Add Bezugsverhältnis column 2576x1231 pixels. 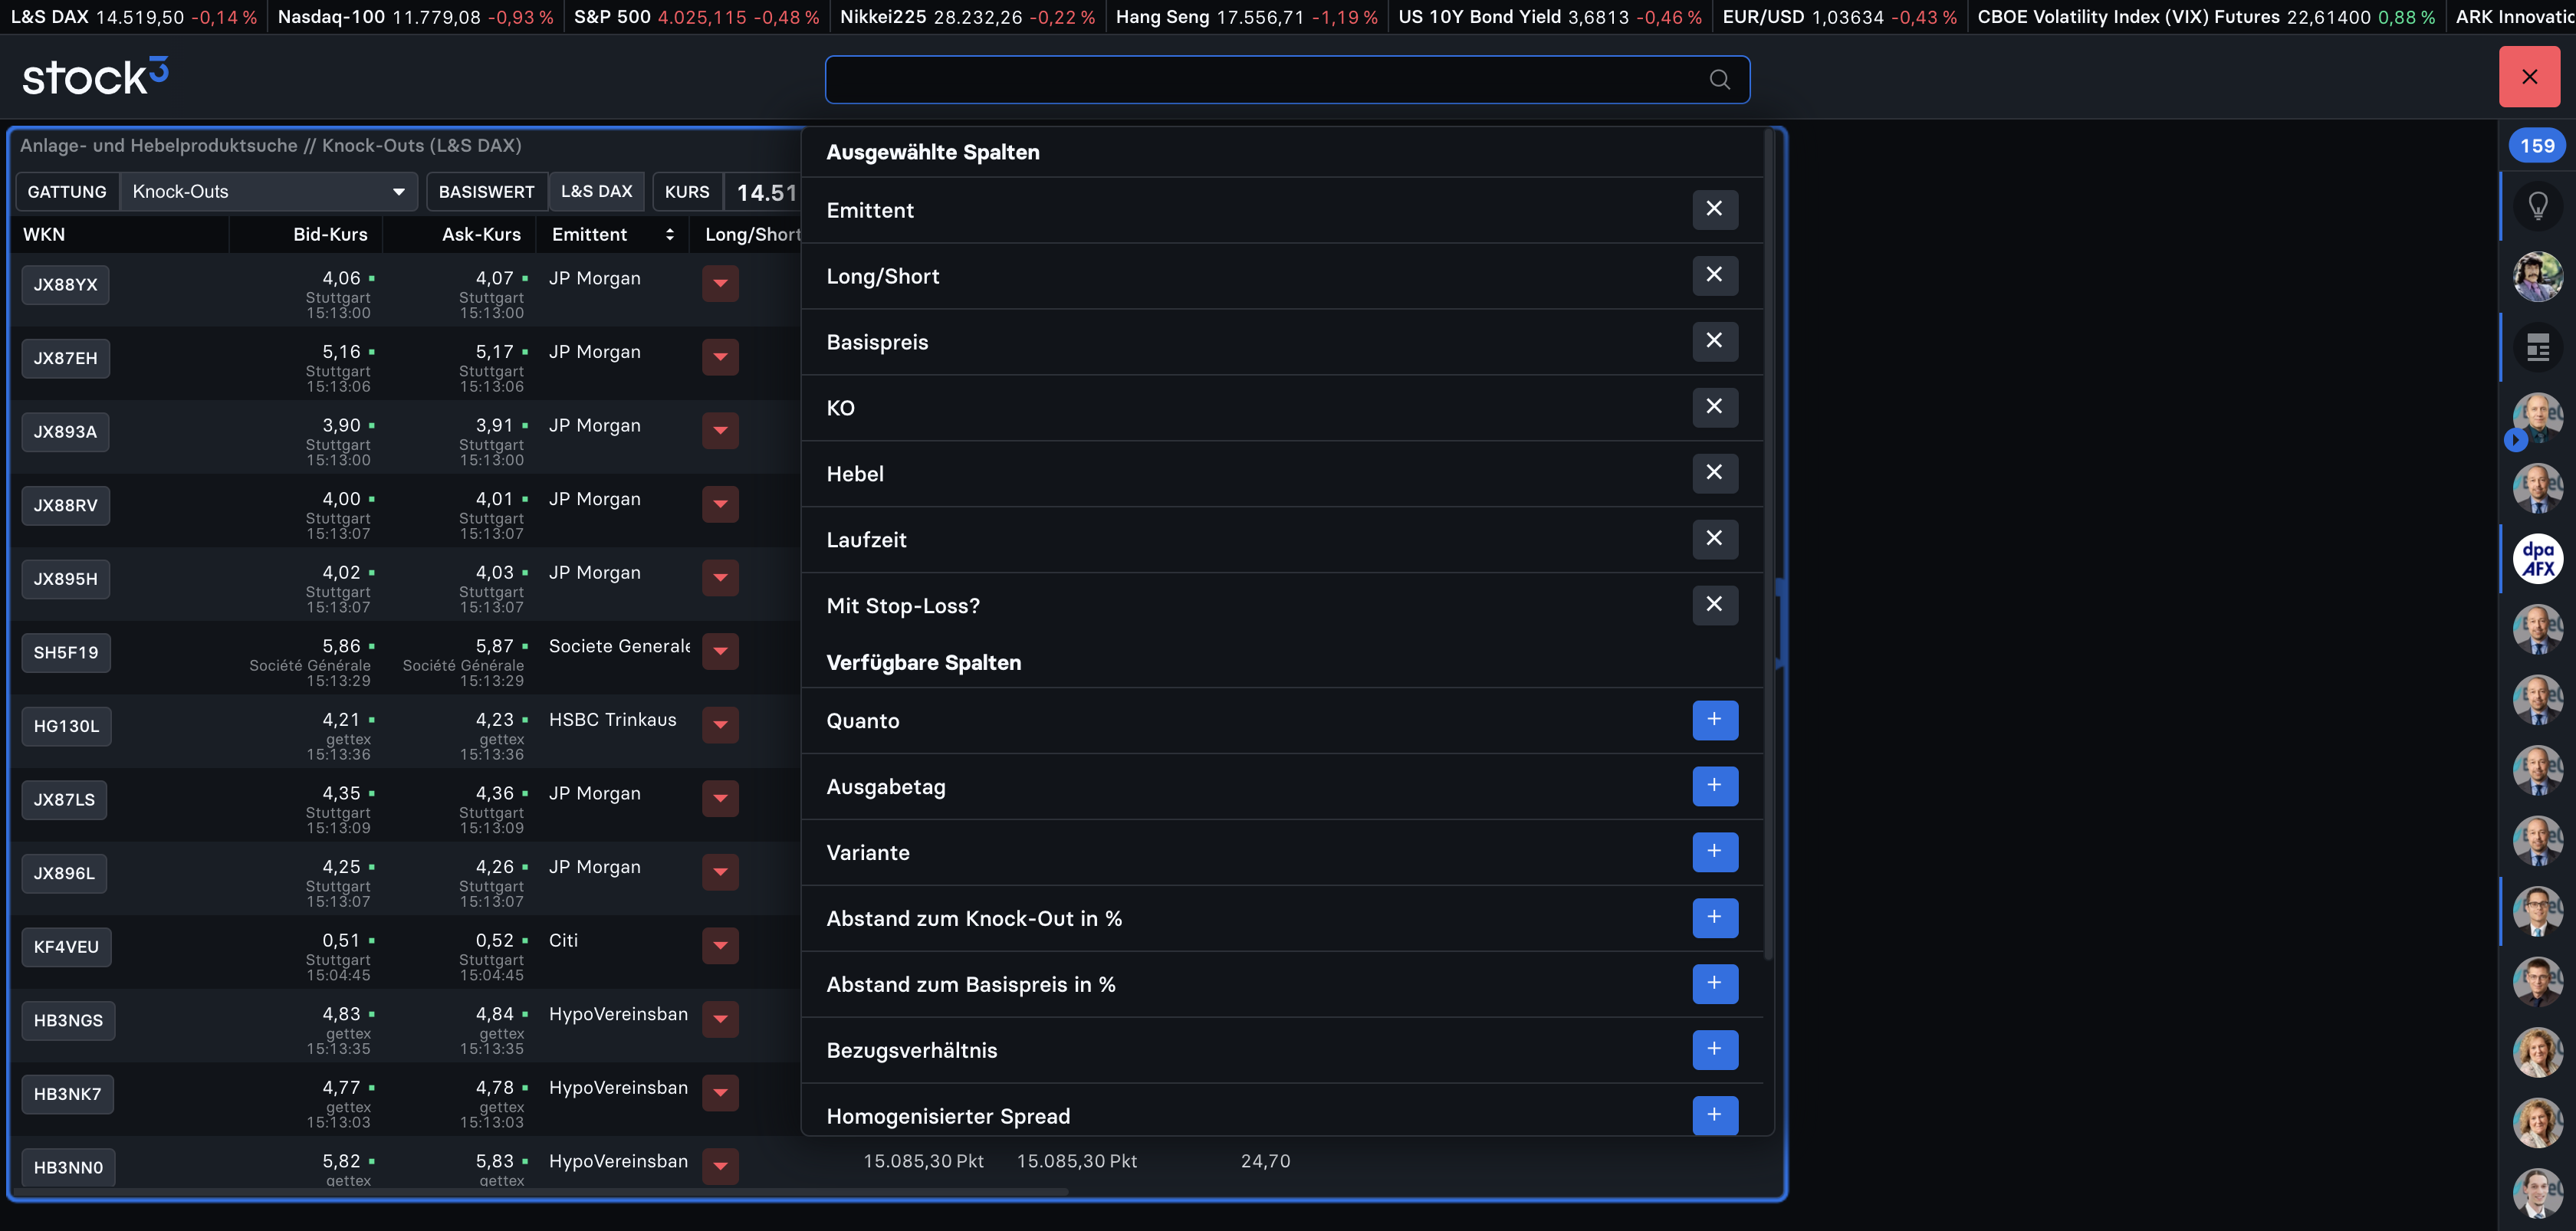(x=1714, y=1050)
